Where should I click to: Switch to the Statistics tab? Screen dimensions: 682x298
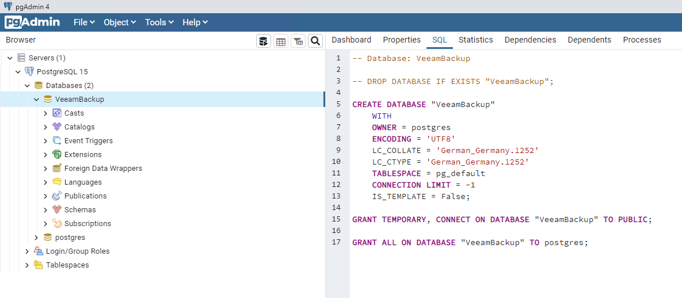click(x=476, y=40)
